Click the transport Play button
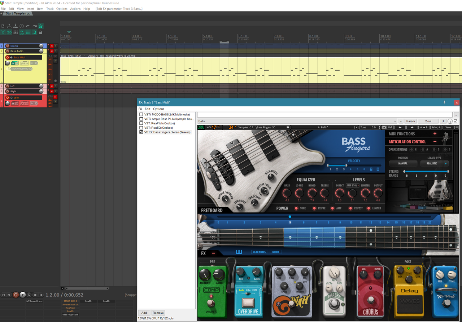Screen dimensions: 462x322 pyautogui.click(x=23, y=295)
